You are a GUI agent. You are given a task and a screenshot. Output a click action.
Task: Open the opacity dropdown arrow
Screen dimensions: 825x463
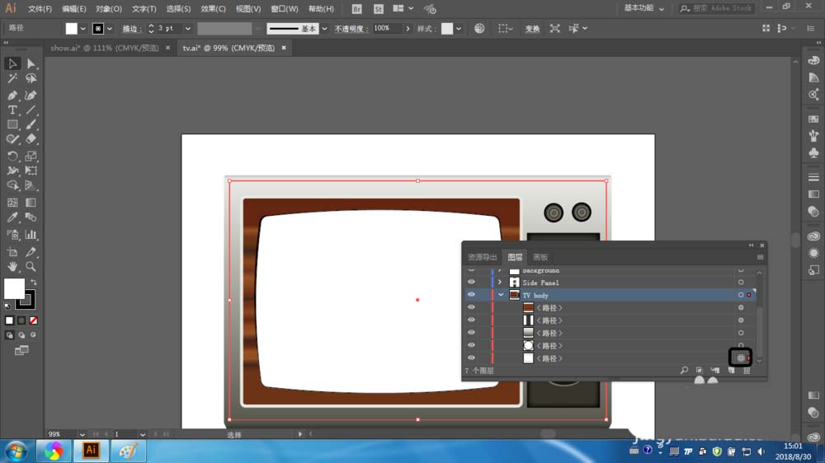(407, 28)
